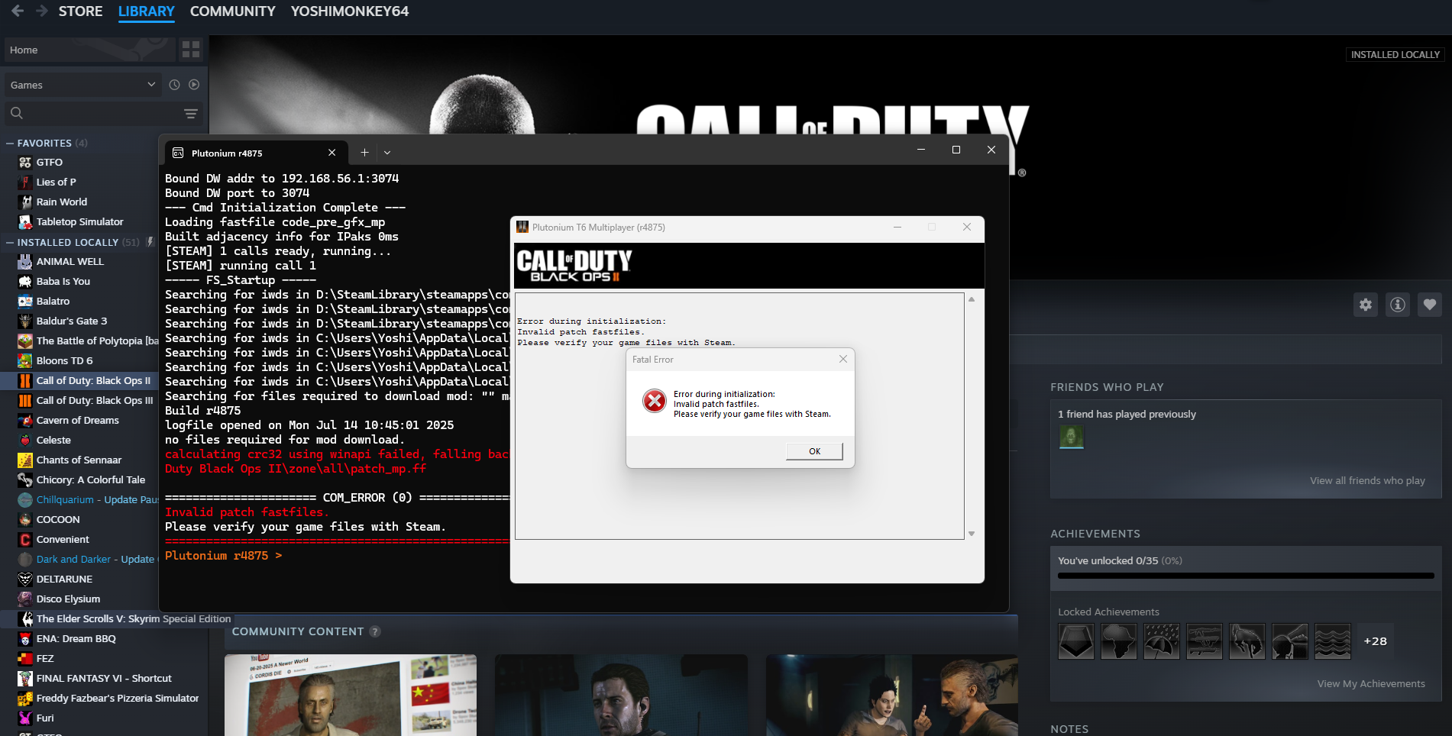Image resolution: width=1452 pixels, height=736 pixels.
Task: Click the umbrella locked achievement icon
Action: 1162,641
